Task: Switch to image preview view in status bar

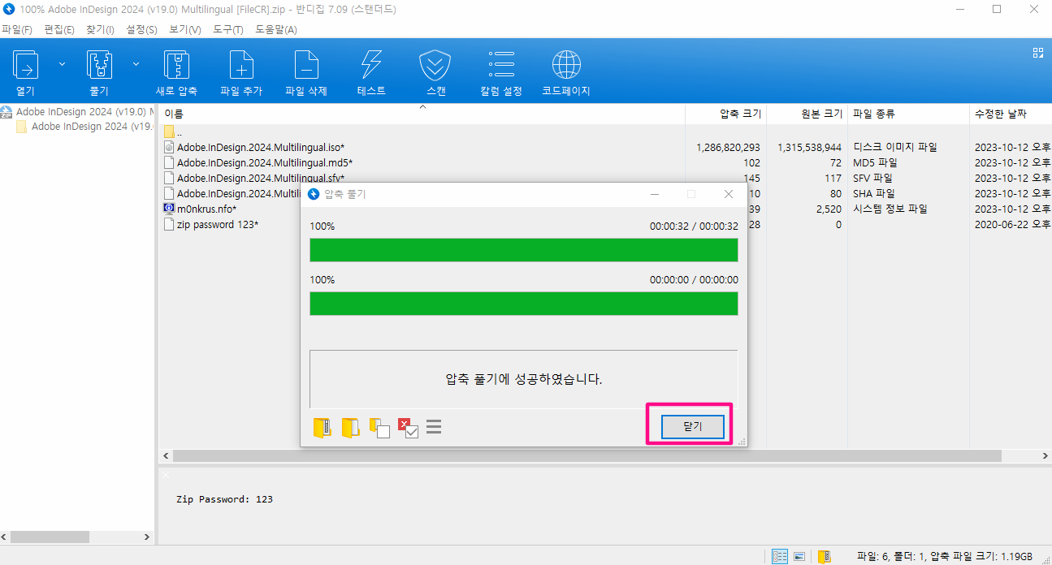Action: point(799,556)
